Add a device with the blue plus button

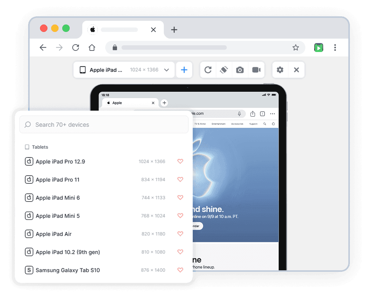(x=184, y=70)
